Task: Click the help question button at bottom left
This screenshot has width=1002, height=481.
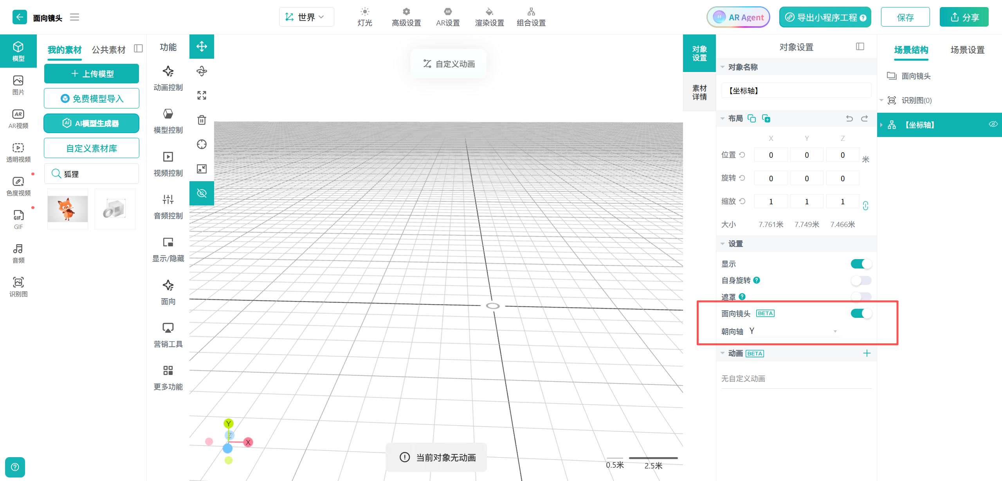Action: pos(15,467)
